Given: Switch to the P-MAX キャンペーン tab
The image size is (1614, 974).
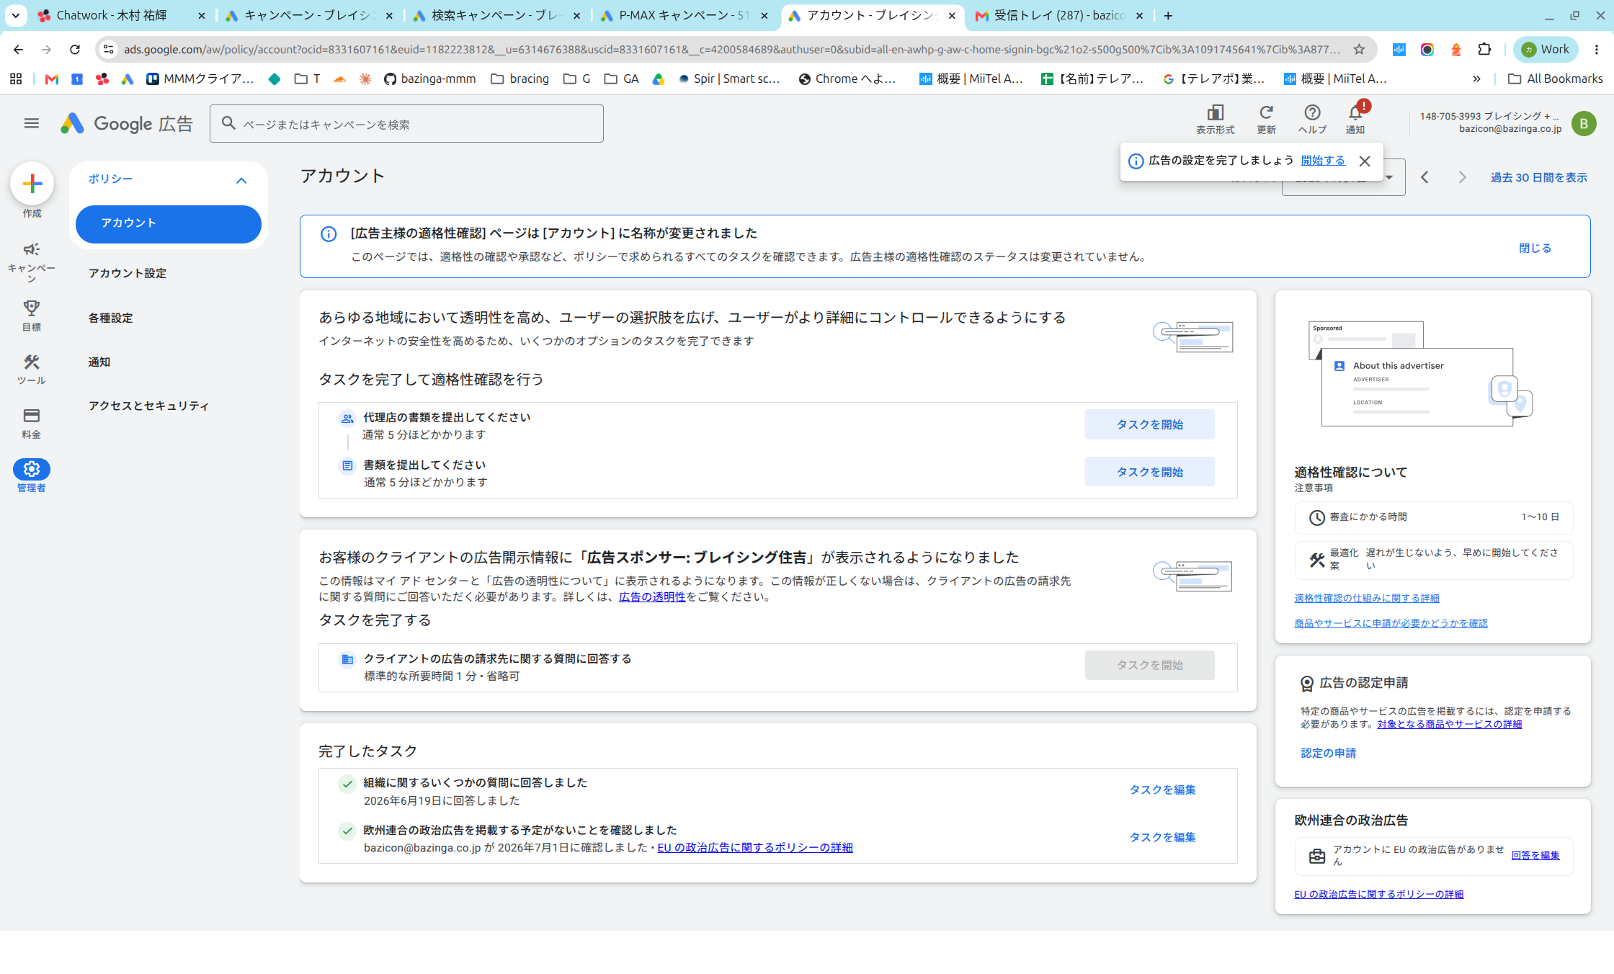Looking at the screenshot, I should (685, 15).
